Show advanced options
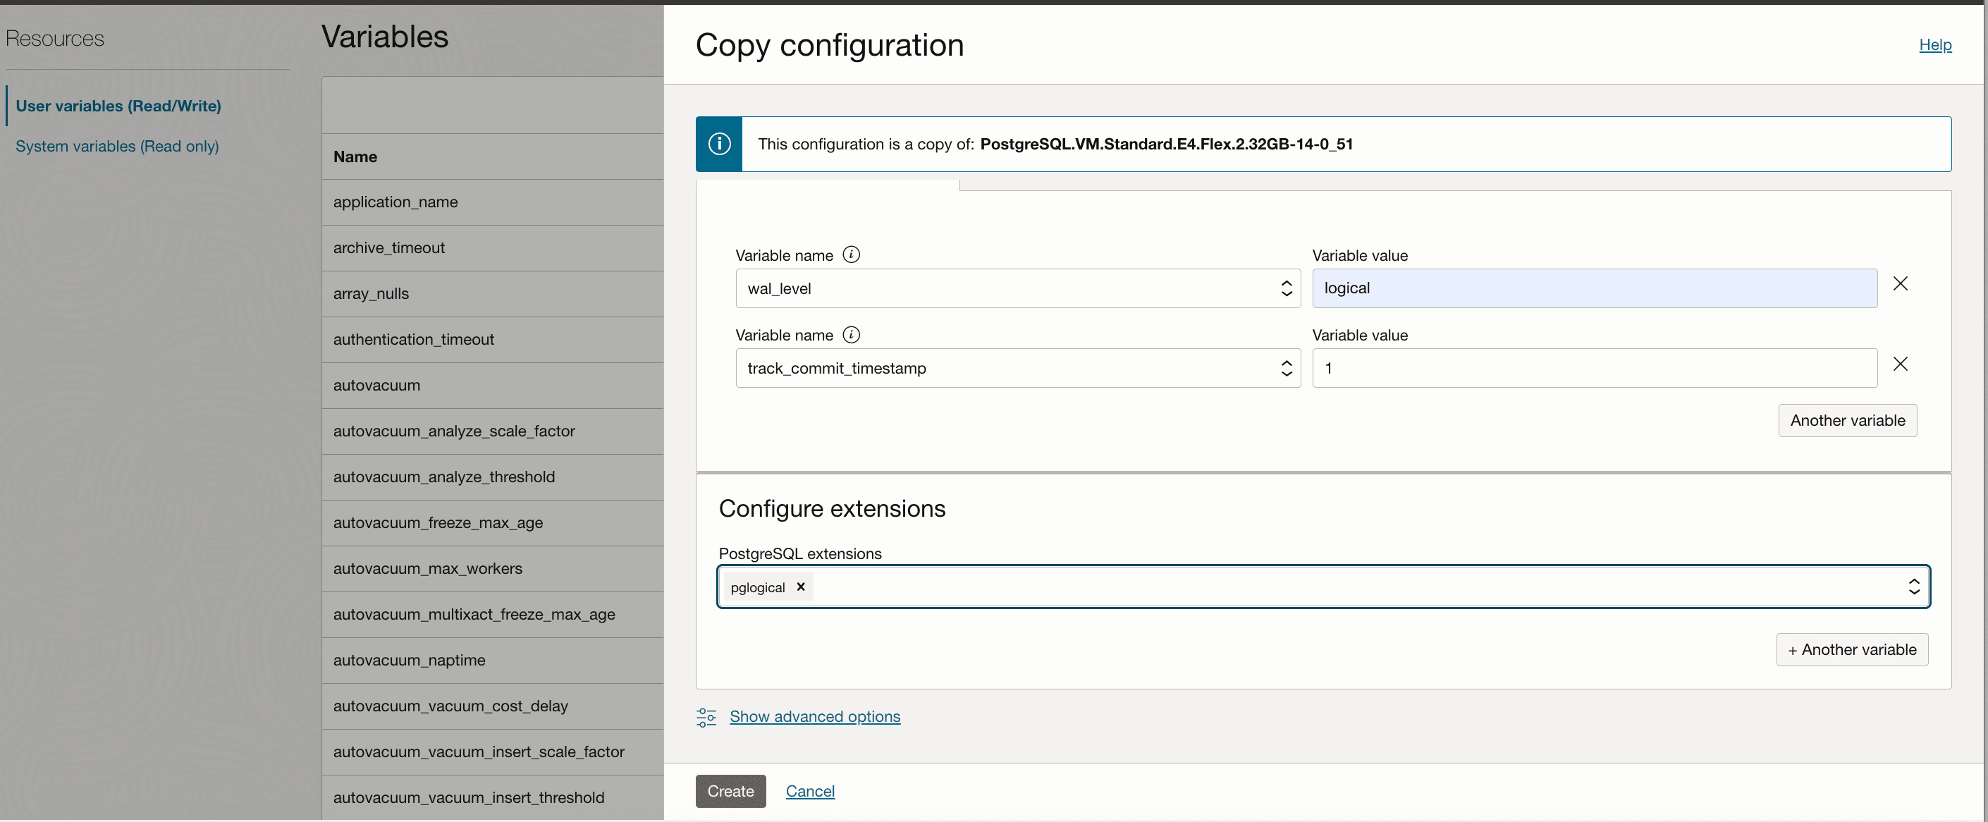This screenshot has height=822, width=1988. pyautogui.click(x=814, y=717)
